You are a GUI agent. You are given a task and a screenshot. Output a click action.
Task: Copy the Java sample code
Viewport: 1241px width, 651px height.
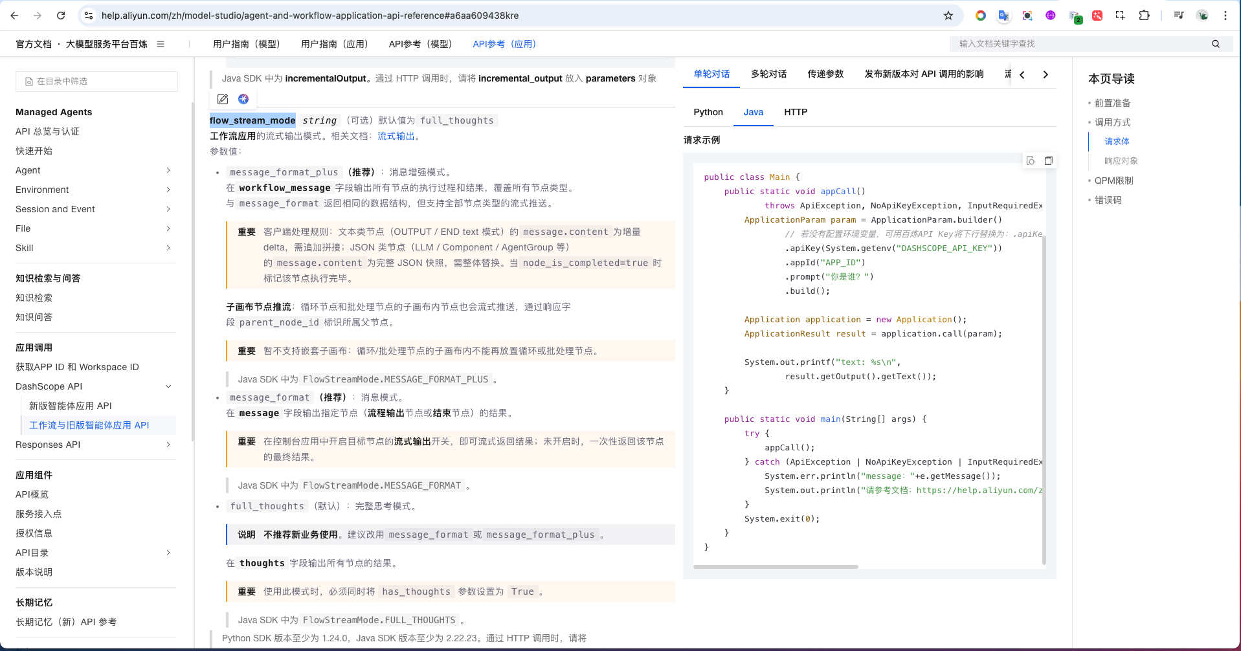click(x=1049, y=160)
